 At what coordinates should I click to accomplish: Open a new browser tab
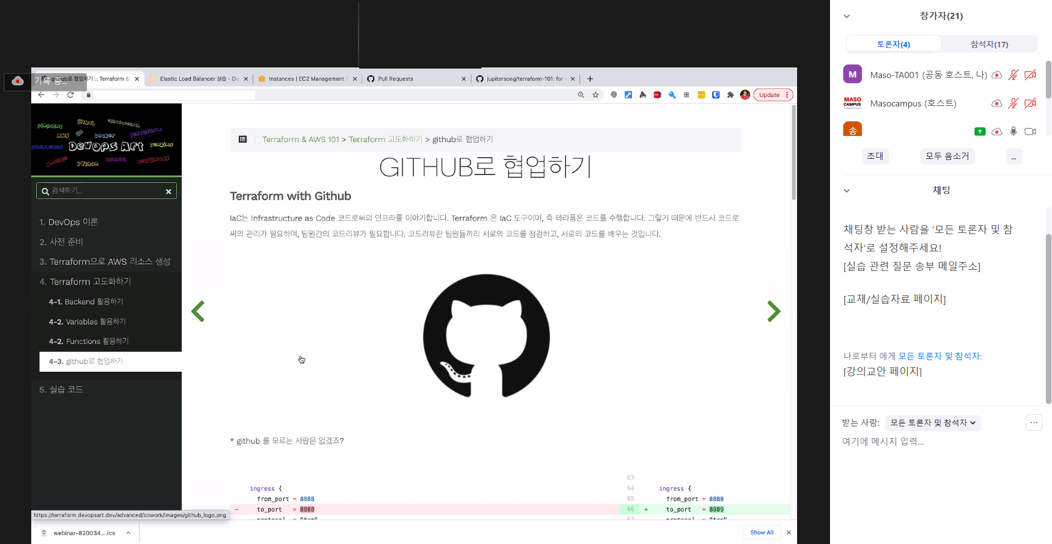(590, 79)
